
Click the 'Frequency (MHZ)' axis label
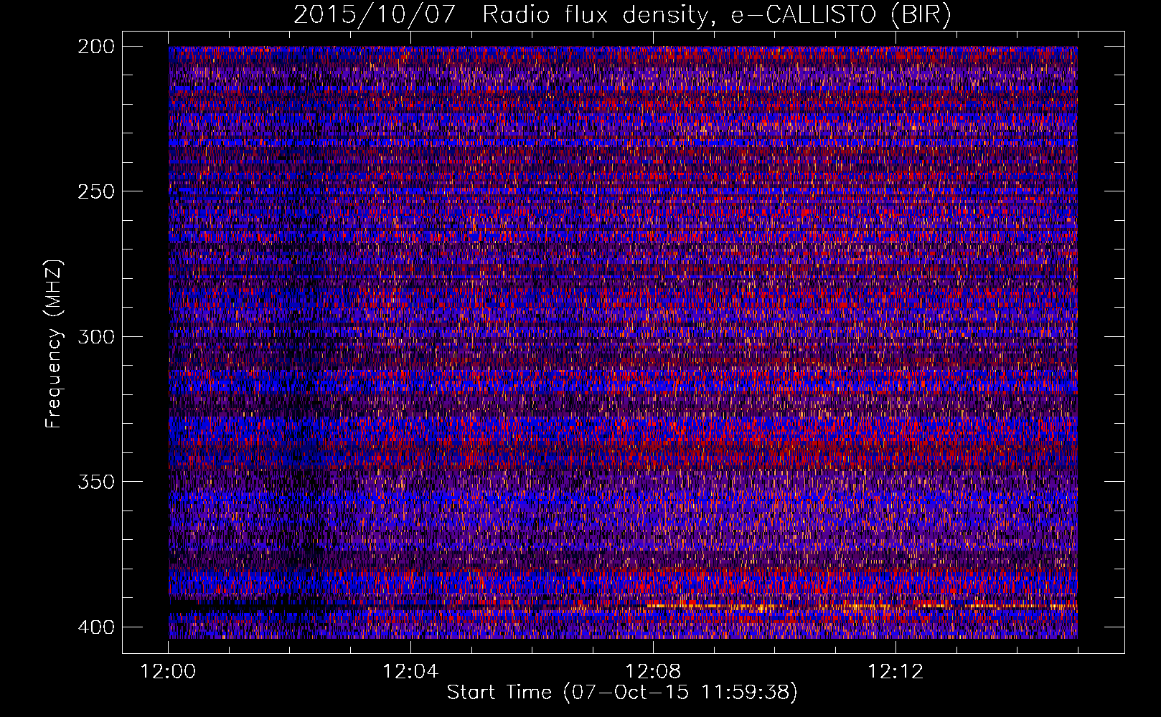(54, 343)
